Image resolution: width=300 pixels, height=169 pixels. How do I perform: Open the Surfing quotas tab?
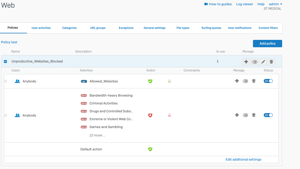coord(211,28)
